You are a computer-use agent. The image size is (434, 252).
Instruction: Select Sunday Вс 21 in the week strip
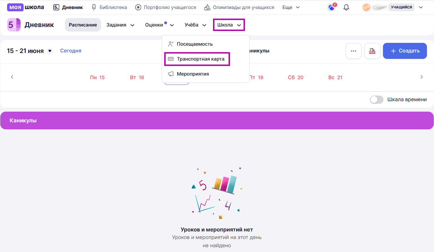click(x=335, y=78)
